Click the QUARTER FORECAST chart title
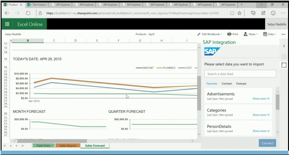This screenshot has height=155, width=289. pyautogui.click(x=127, y=111)
